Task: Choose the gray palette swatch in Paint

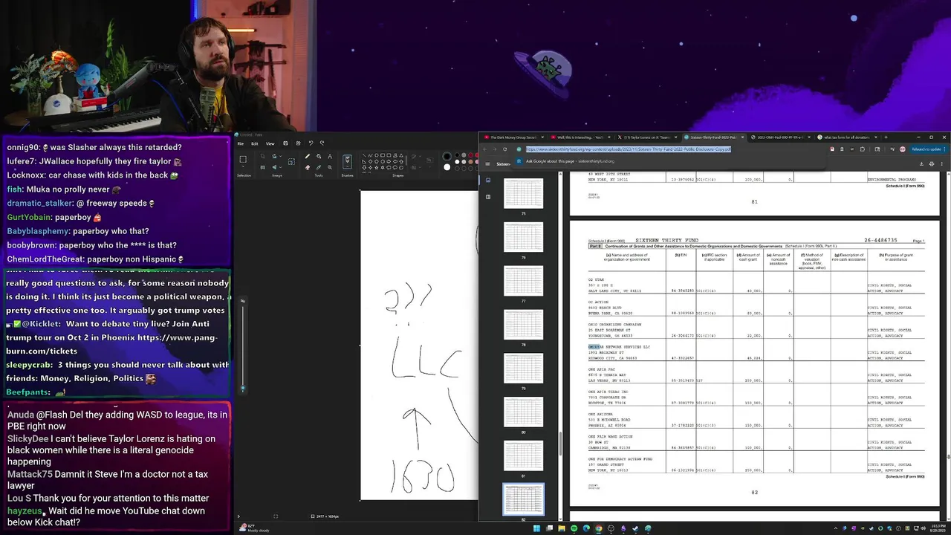Action: click(x=464, y=155)
